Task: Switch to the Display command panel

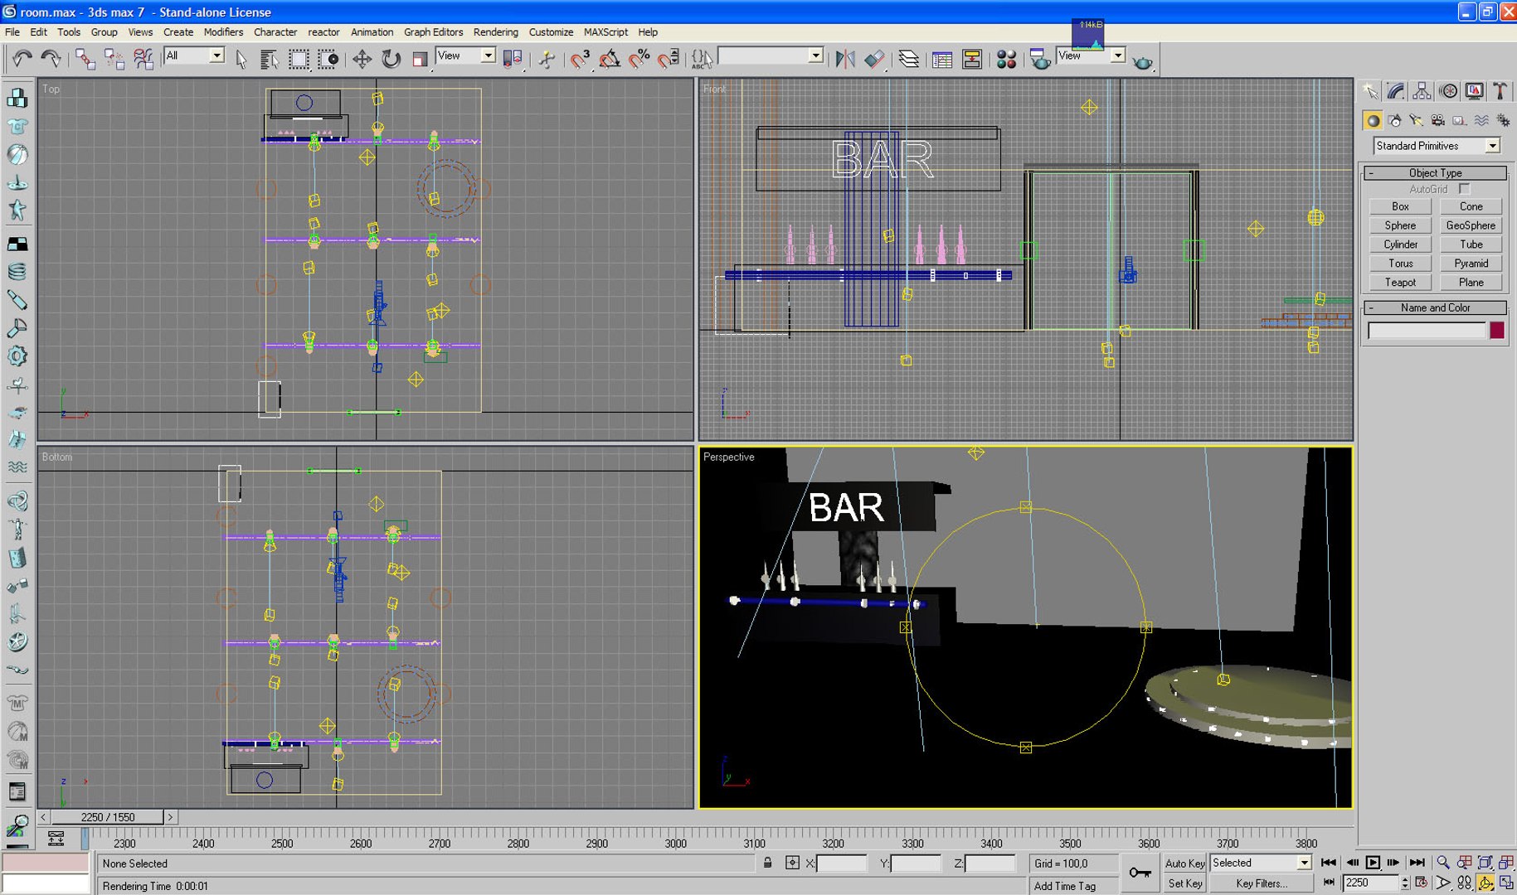Action: tap(1474, 91)
